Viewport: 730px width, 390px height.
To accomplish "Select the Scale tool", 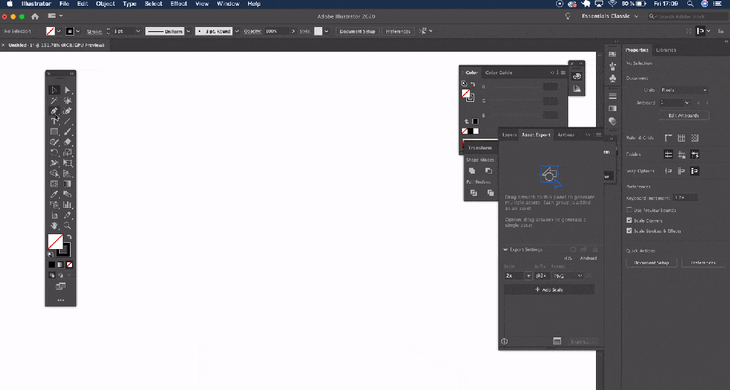I will (x=68, y=152).
